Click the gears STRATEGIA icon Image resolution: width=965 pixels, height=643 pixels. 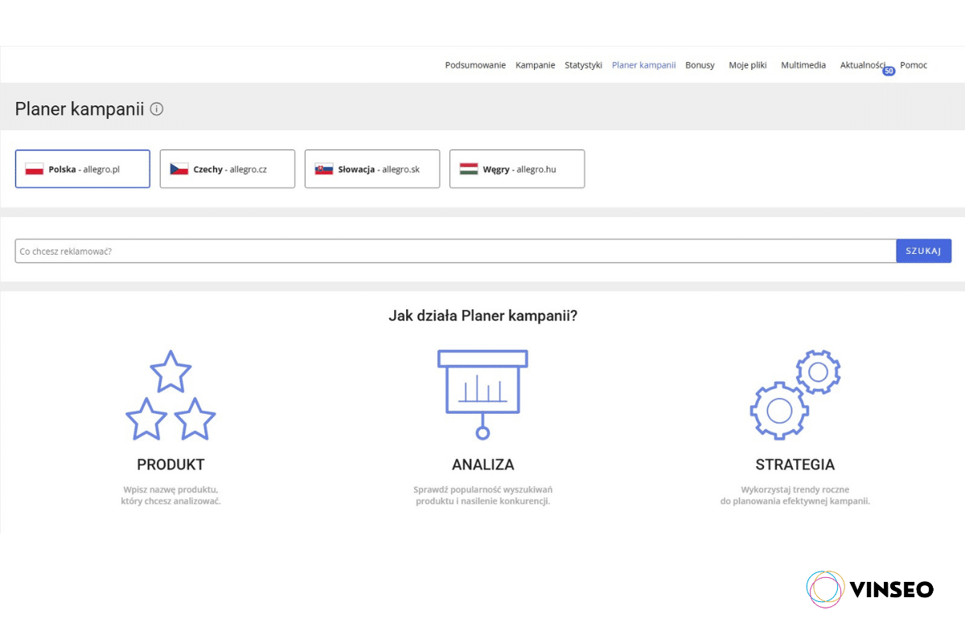(795, 395)
